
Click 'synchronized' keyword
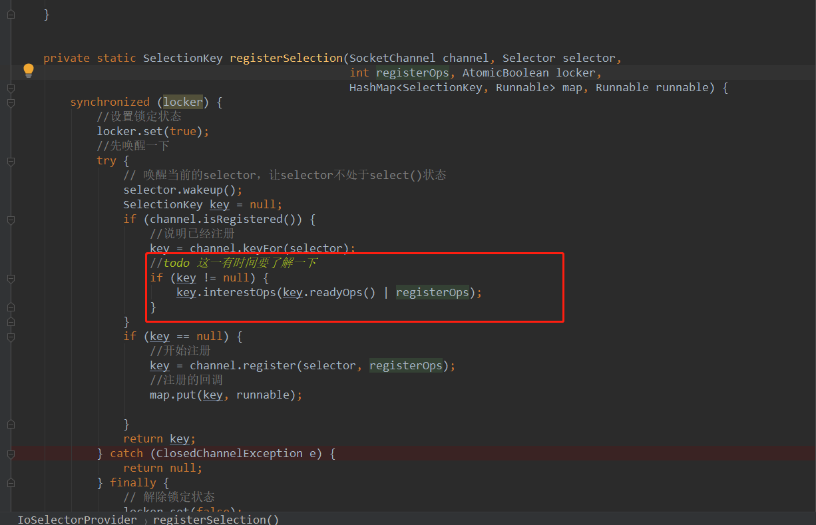click(110, 102)
